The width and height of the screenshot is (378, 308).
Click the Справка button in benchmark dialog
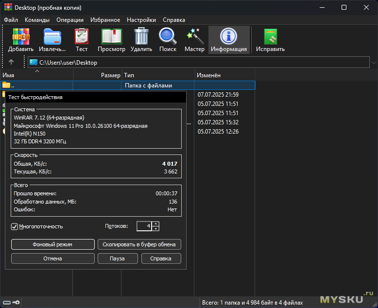click(x=161, y=258)
